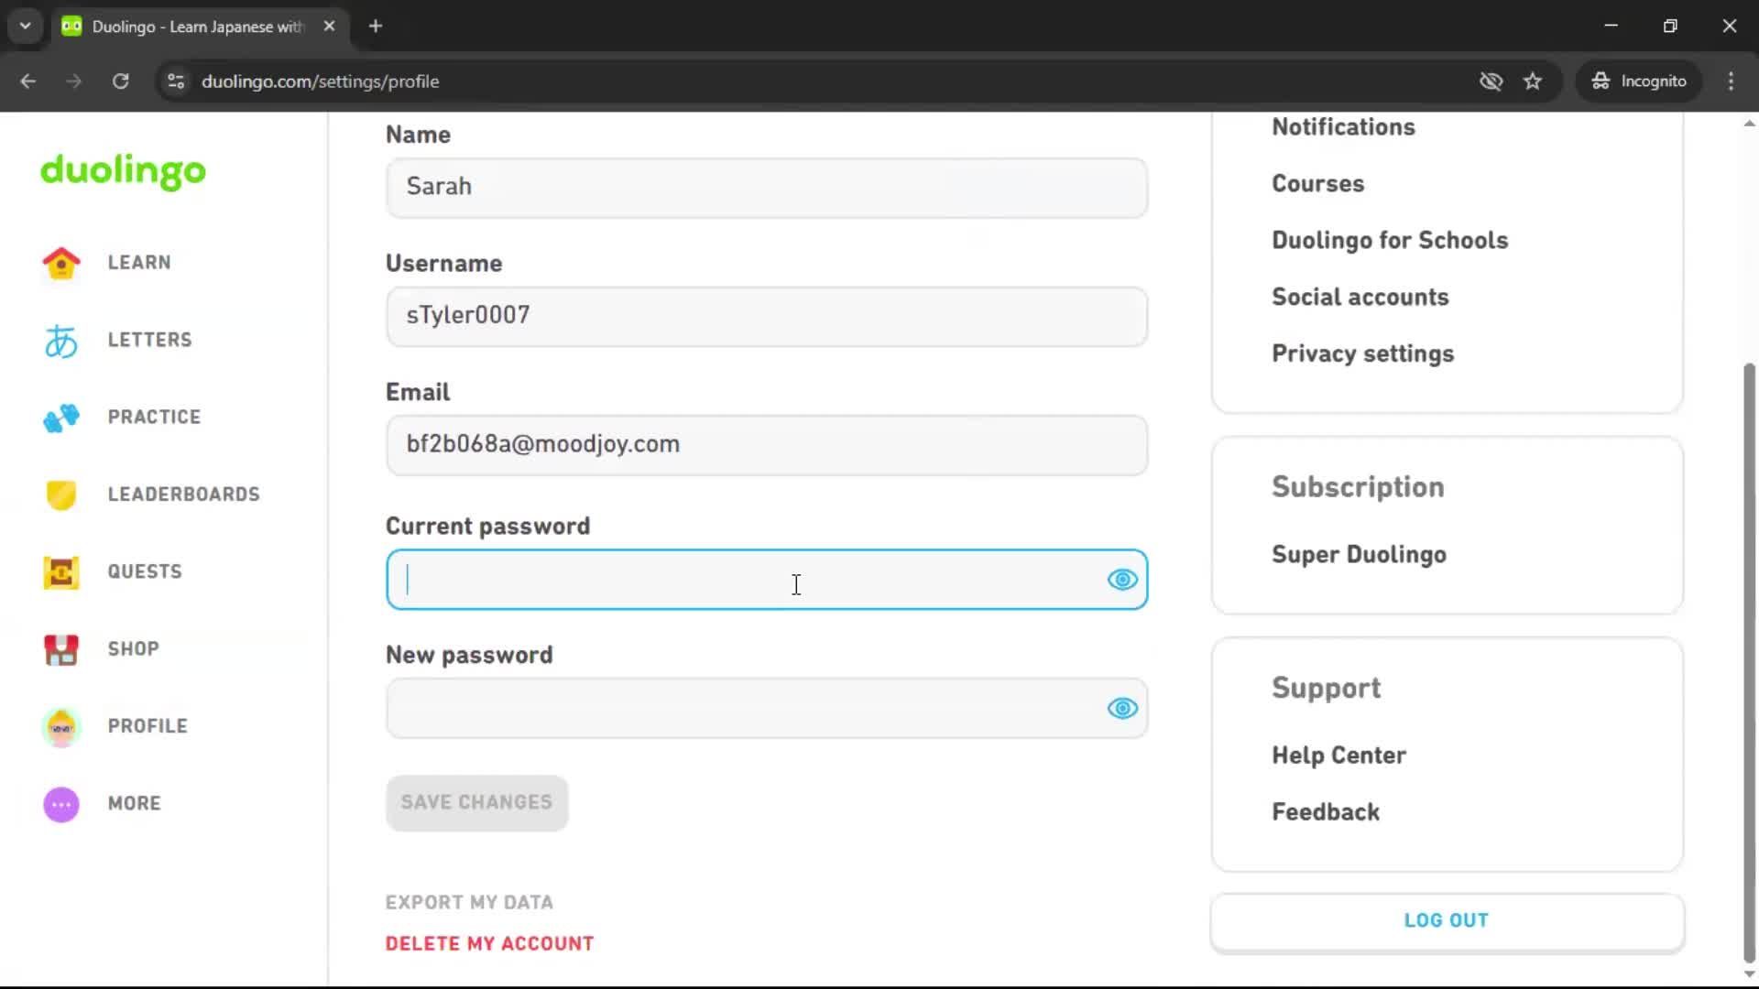
Task: Reveal the new password field contents
Action: [x=1121, y=708]
